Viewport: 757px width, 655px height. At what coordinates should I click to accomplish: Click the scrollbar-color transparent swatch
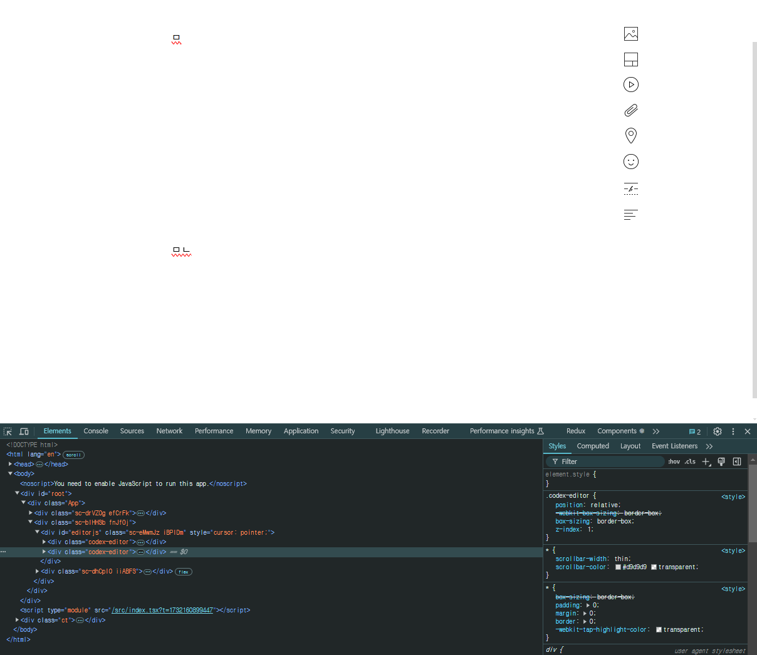click(654, 567)
